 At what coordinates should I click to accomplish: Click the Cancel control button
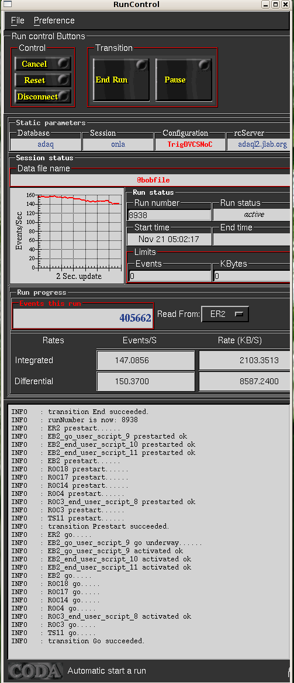[x=43, y=64]
